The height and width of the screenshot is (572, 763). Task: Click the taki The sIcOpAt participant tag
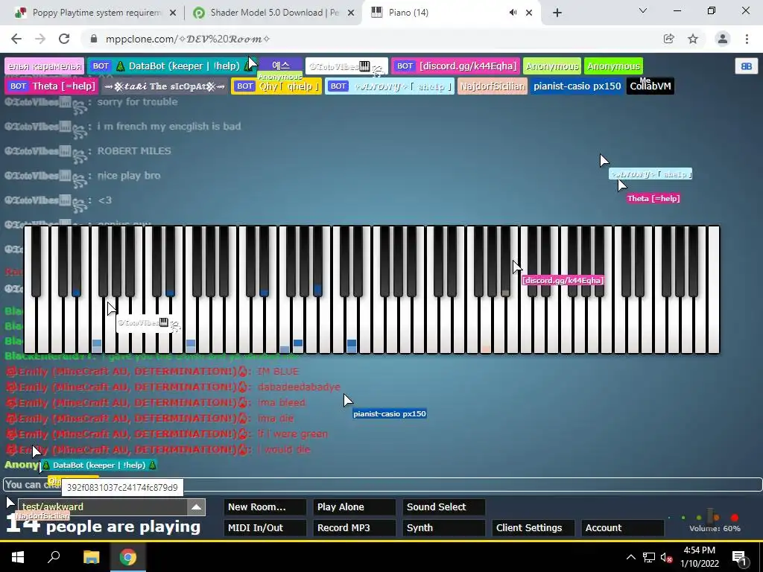[164, 86]
